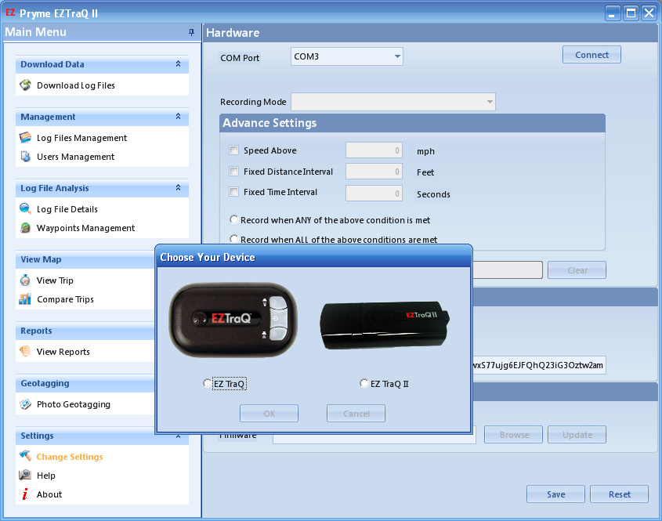Screen dimensions: 662x521
Task: Open View Reports
Action: tap(63, 351)
